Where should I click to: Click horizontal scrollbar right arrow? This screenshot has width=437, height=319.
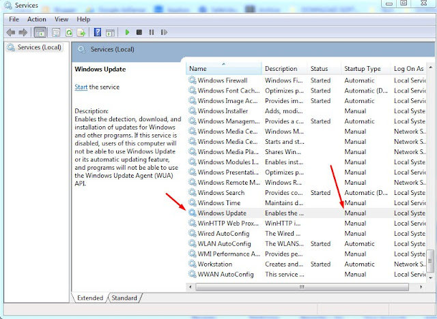click(x=421, y=287)
